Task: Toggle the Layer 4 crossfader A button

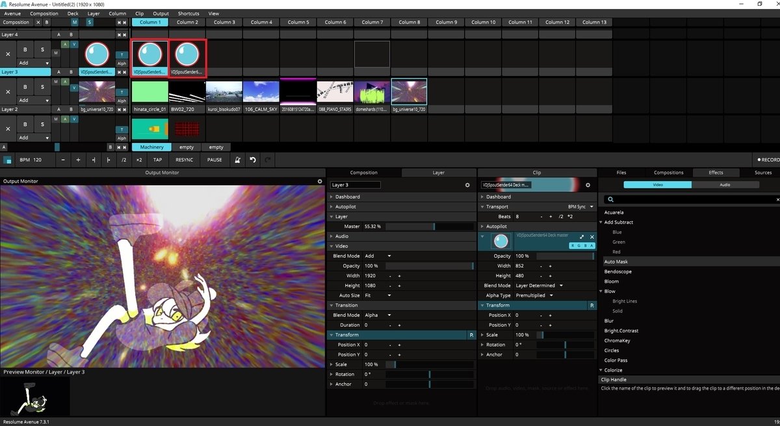Action: 58,34
